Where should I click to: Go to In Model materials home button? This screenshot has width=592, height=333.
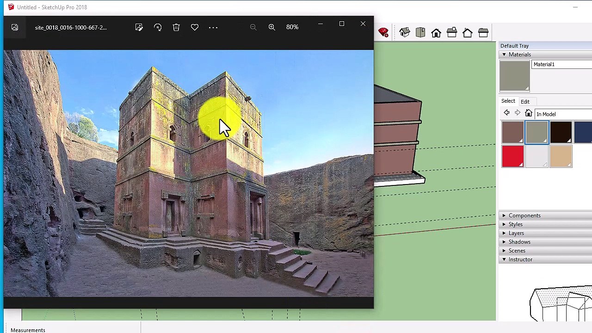pyautogui.click(x=529, y=113)
